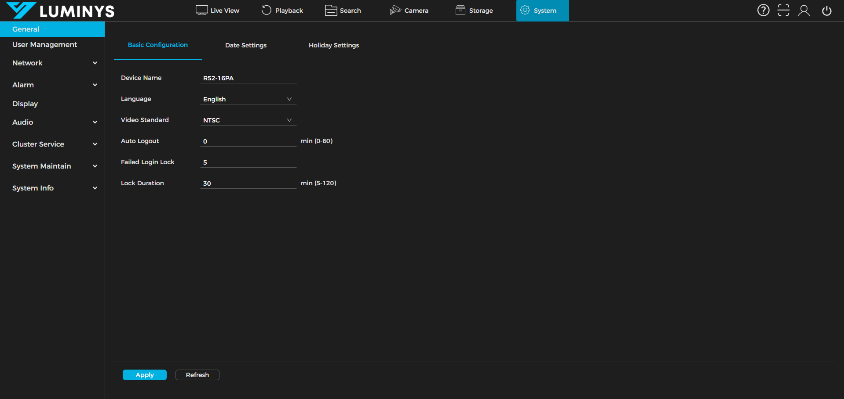Open the Language dropdown
Screen dimensions: 844x399
point(248,99)
